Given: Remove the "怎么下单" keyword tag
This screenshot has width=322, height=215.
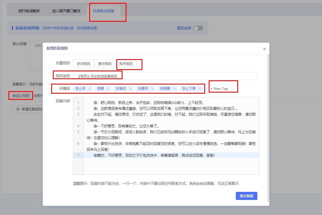Looking at the screenshot, I should pyautogui.click(x=200, y=88).
